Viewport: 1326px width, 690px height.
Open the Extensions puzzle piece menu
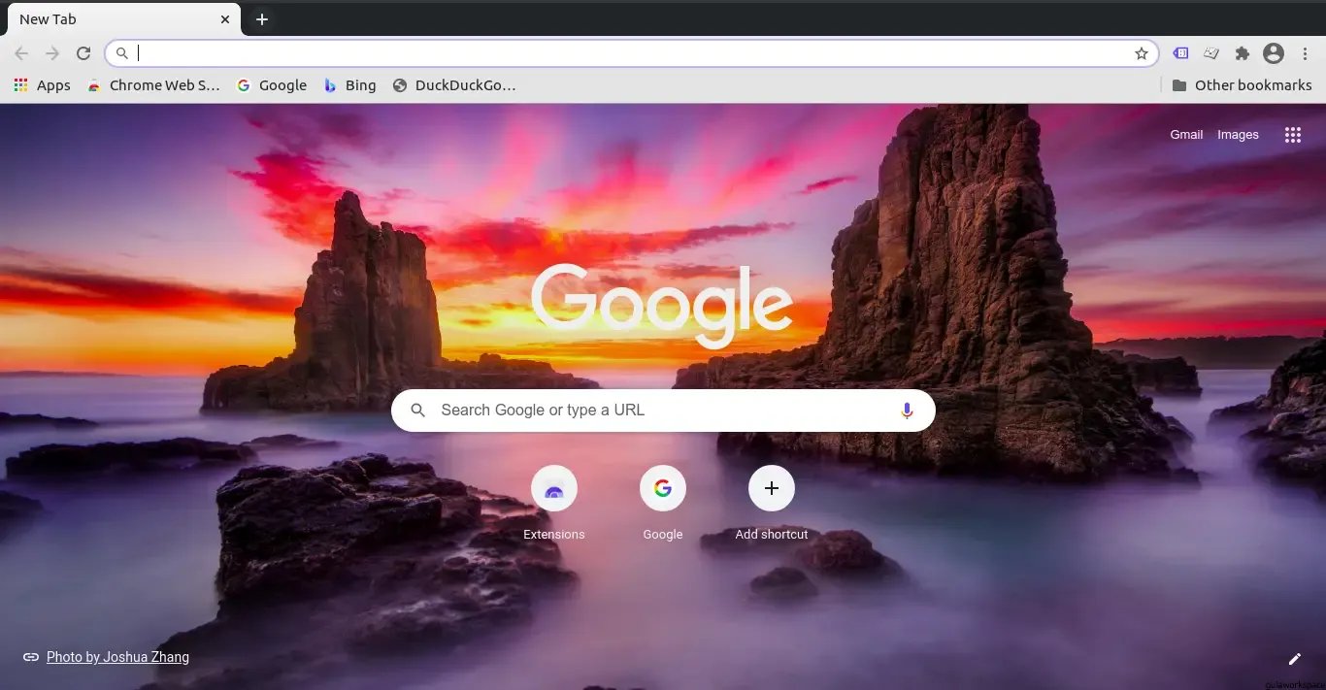pyautogui.click(x=1243, y=53)
